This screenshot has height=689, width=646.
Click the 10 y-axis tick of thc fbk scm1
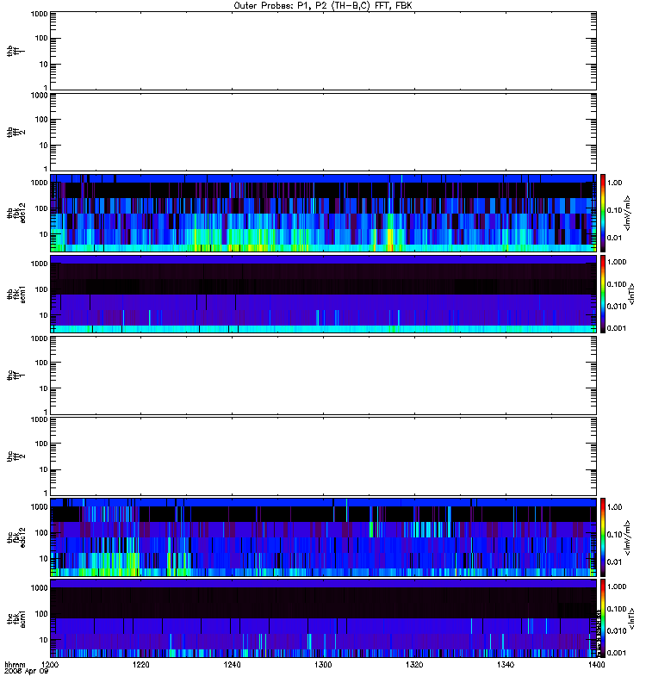tap(44, 640)
